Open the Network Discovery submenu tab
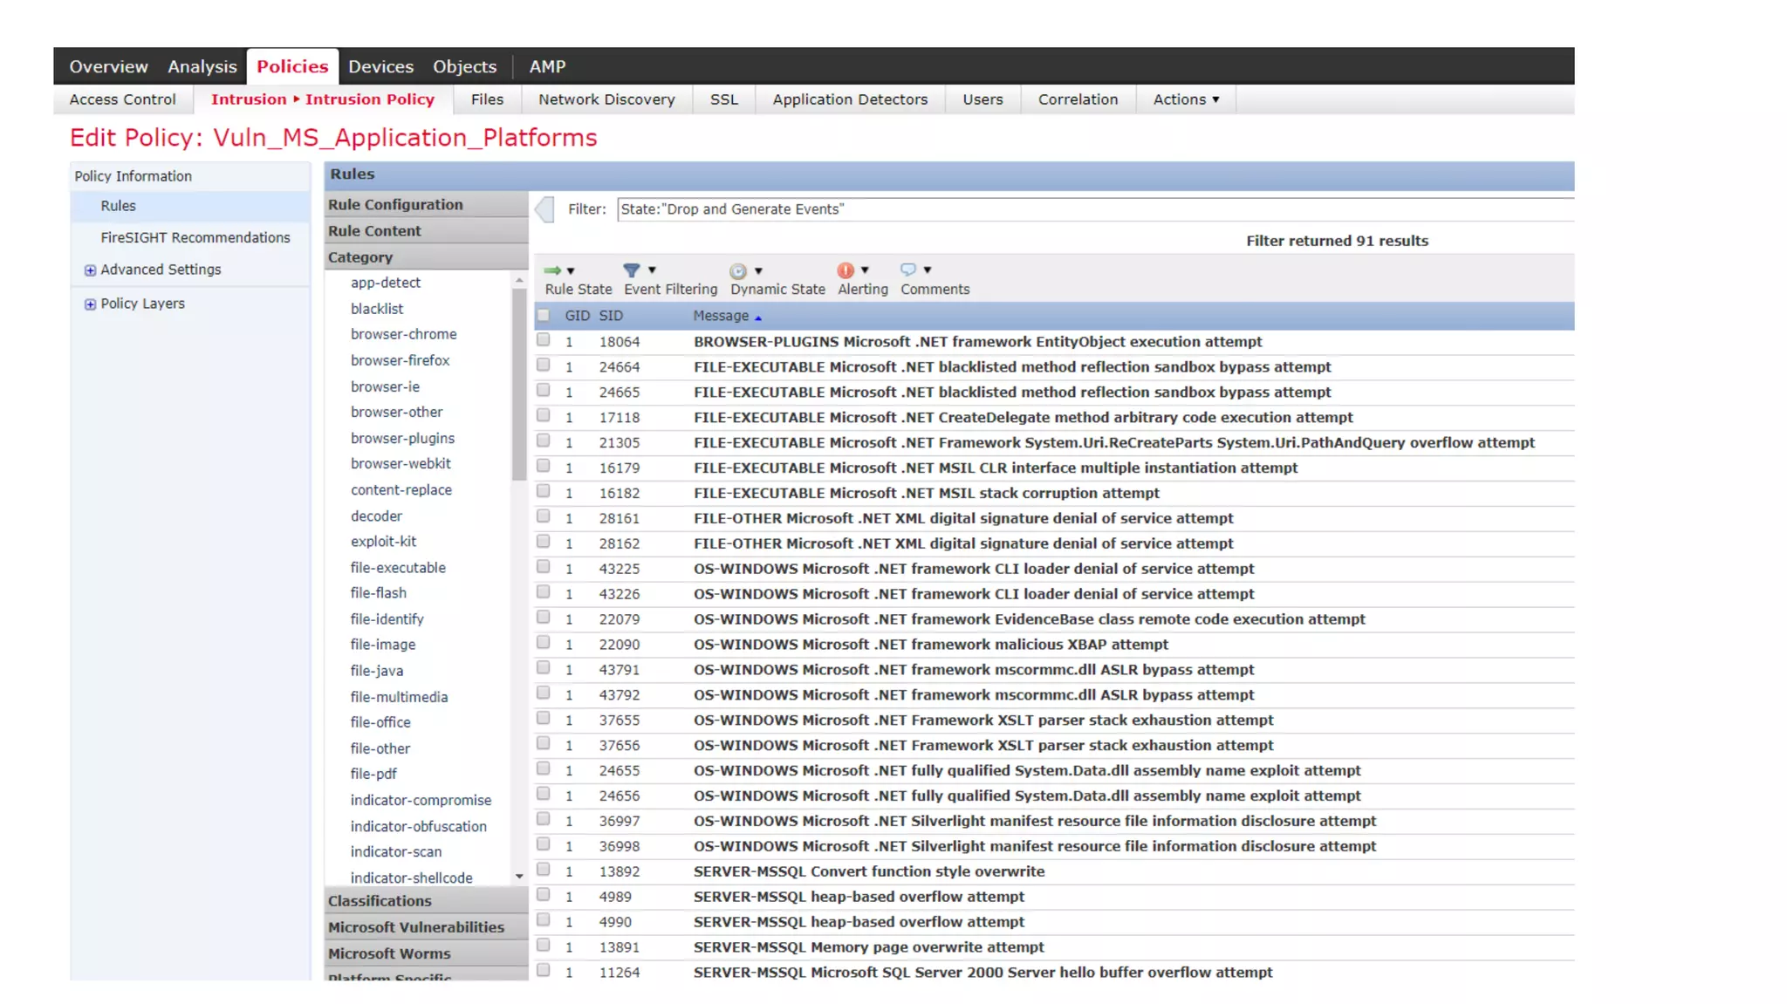This screenshot has width=1787, height=1004. (606, 99)
